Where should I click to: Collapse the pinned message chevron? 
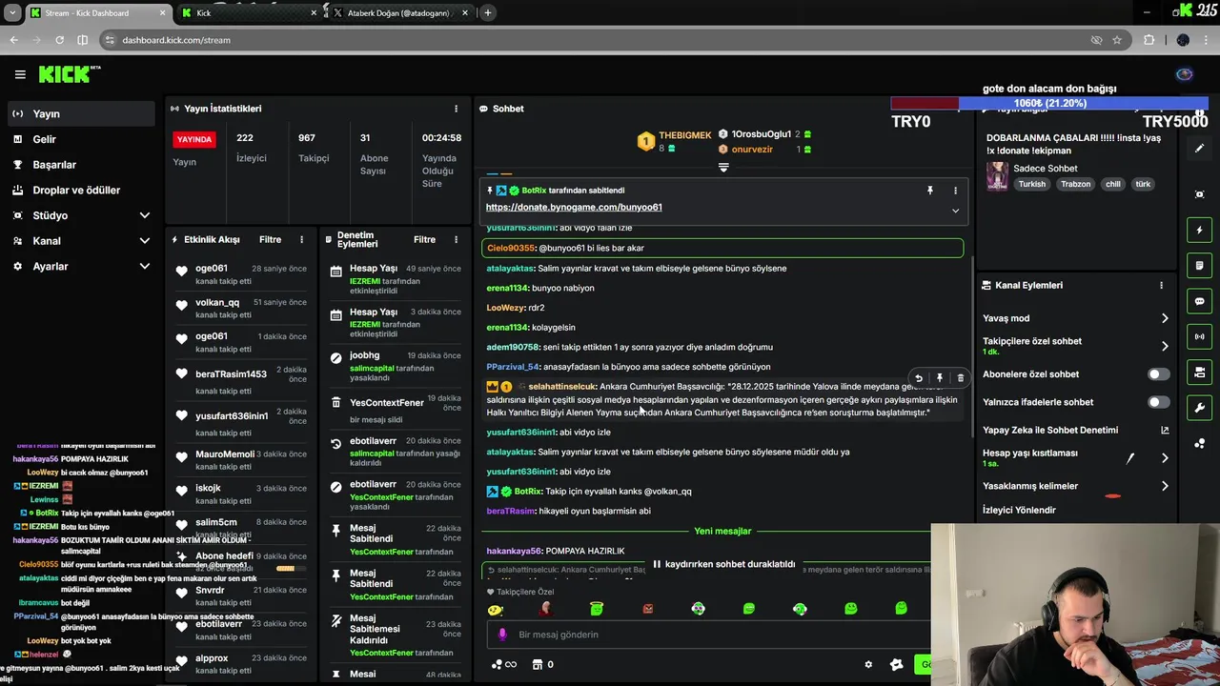[955, 211]
